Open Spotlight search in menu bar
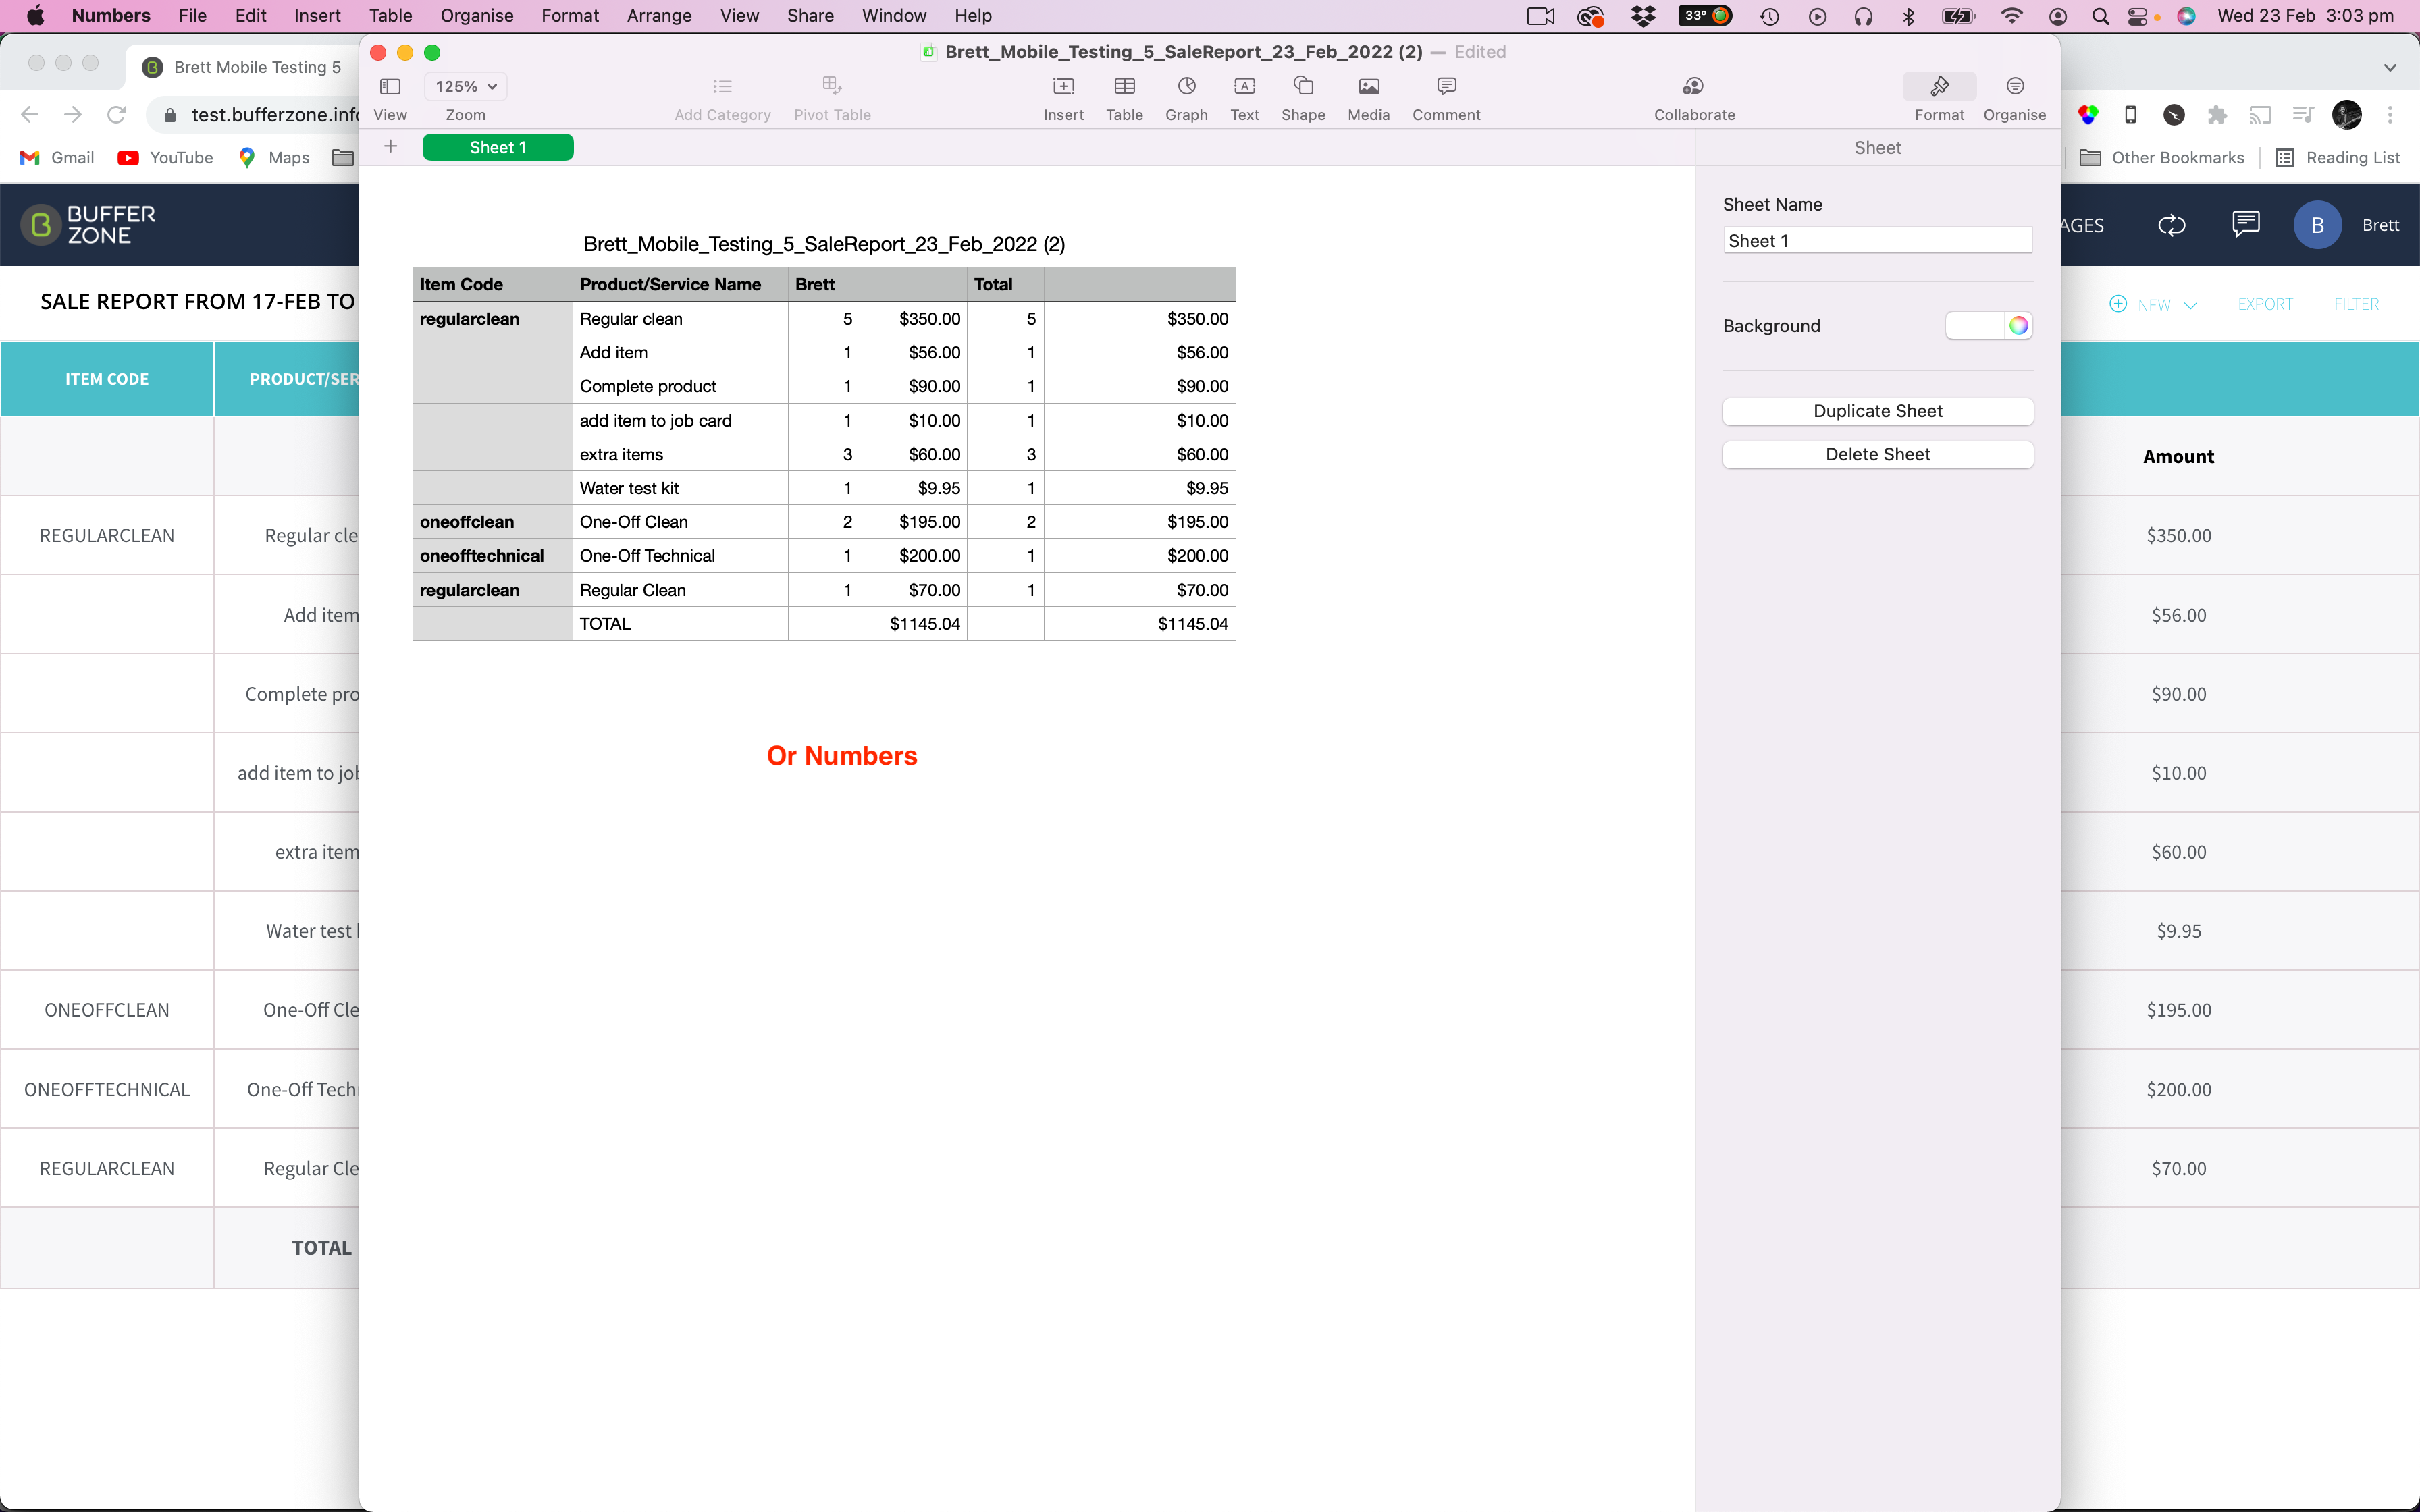 tap(2100, 16)
